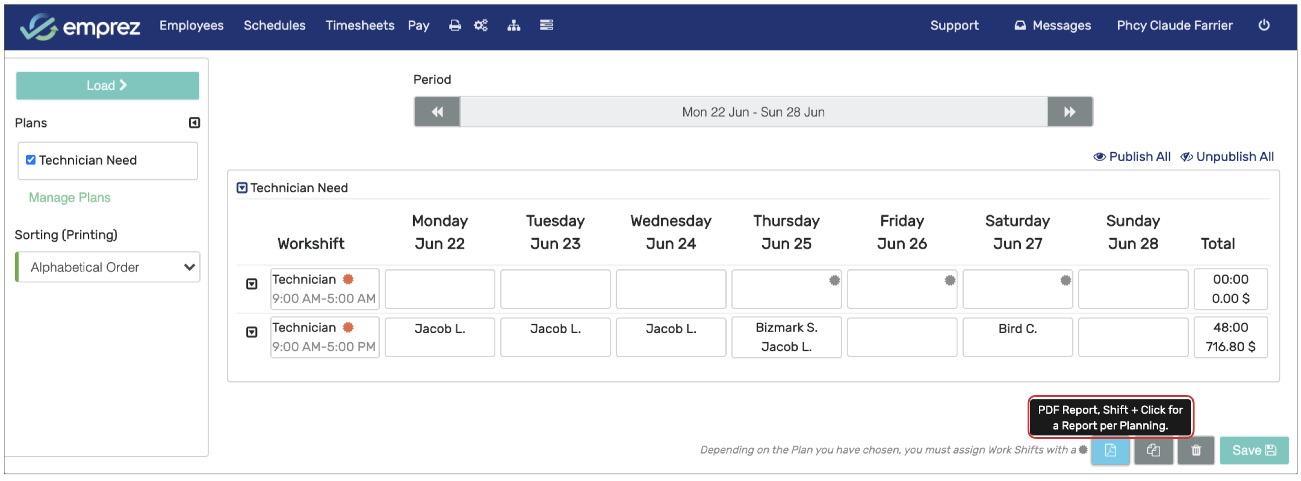The image size is (1301, 481).
Task: Open the Pay menu
Action: (419, 25)
